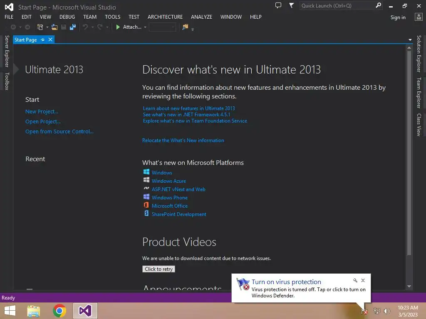Open the ARCHITECTURE menu

pos(165,17)
